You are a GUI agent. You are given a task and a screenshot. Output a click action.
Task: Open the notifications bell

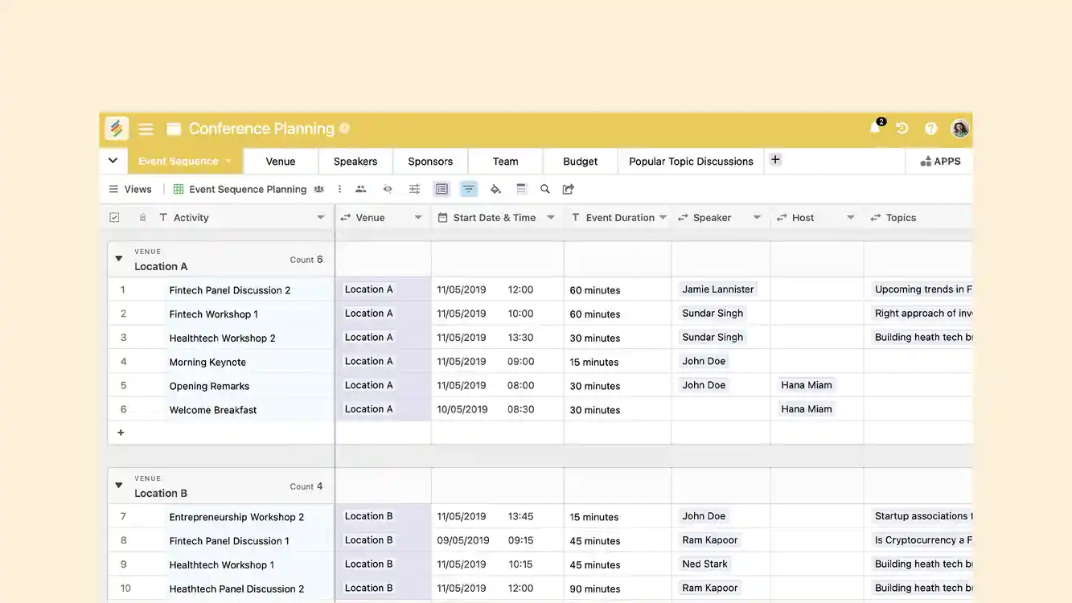coord(874,128)
